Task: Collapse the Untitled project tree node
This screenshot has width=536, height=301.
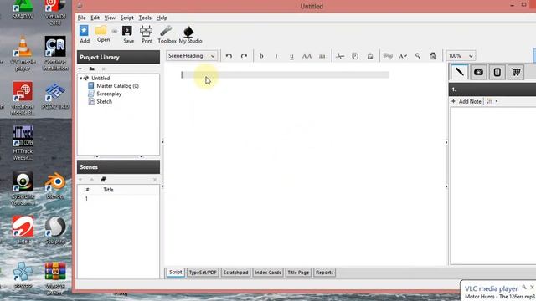Action: tap(80, 78)
